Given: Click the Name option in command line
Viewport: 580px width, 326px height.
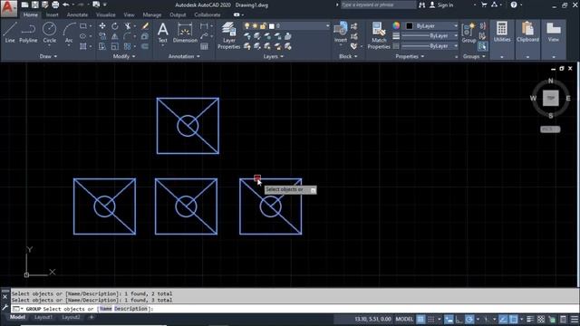Looking at the screenshot, I should pos(106,309).
